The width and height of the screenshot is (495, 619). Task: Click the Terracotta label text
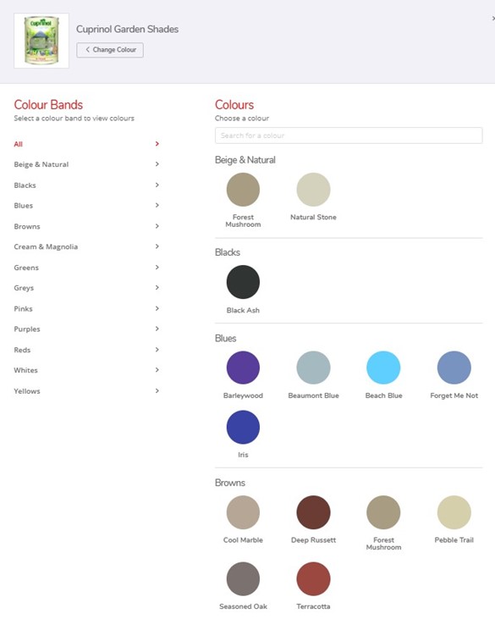pos(313,606)
